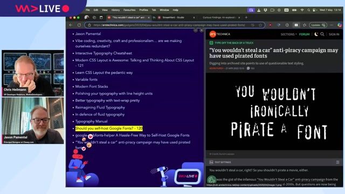Open the View menu

click(105, 10)
